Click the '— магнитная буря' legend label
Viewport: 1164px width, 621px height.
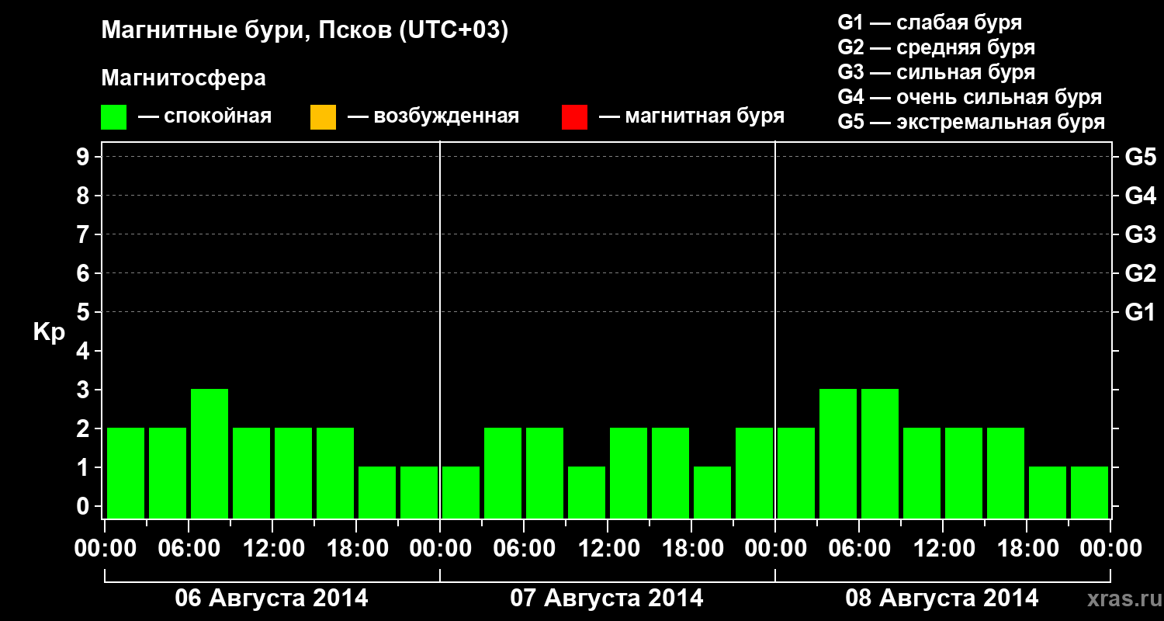pos(692,117)
